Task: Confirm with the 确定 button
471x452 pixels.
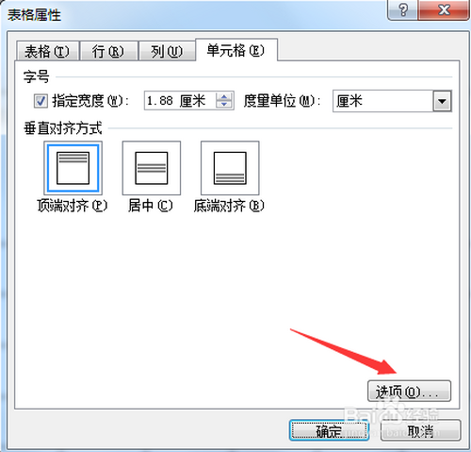Action: [x=329, y=430]
